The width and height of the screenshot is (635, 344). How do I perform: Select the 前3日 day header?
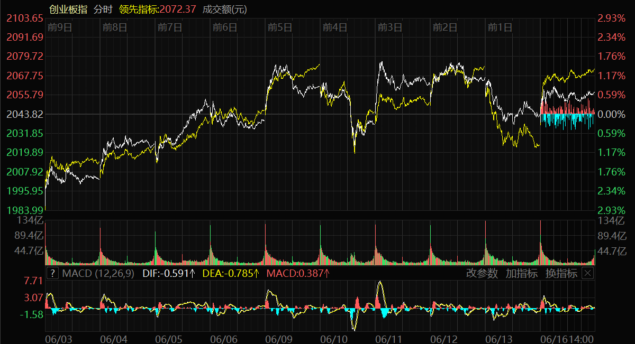point(389,27)
